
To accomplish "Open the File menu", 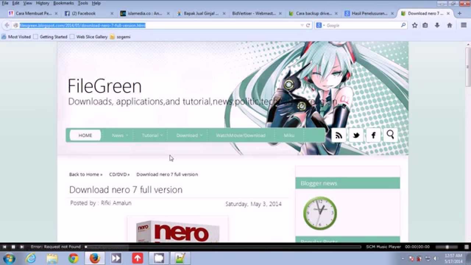I will click(x=5, y=3).
